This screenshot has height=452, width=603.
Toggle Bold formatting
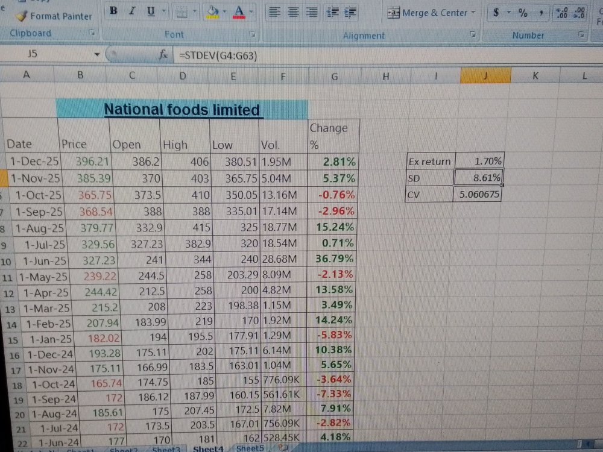(113, 11)
